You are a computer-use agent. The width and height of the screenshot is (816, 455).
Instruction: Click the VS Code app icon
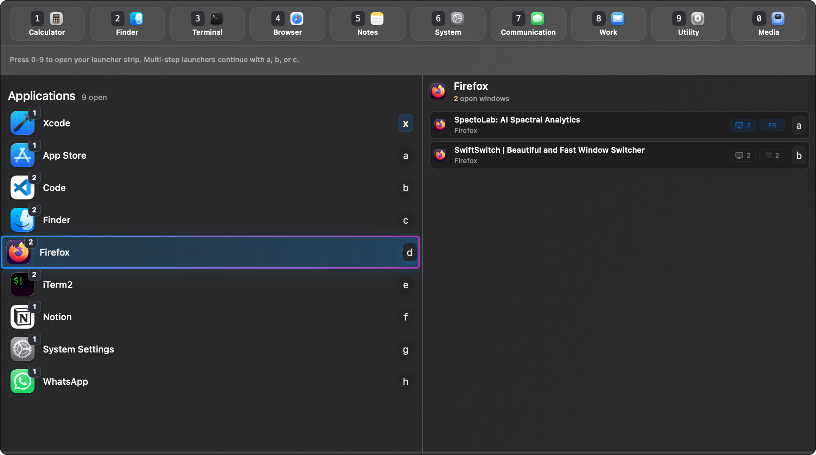click(x=23, y=188)
